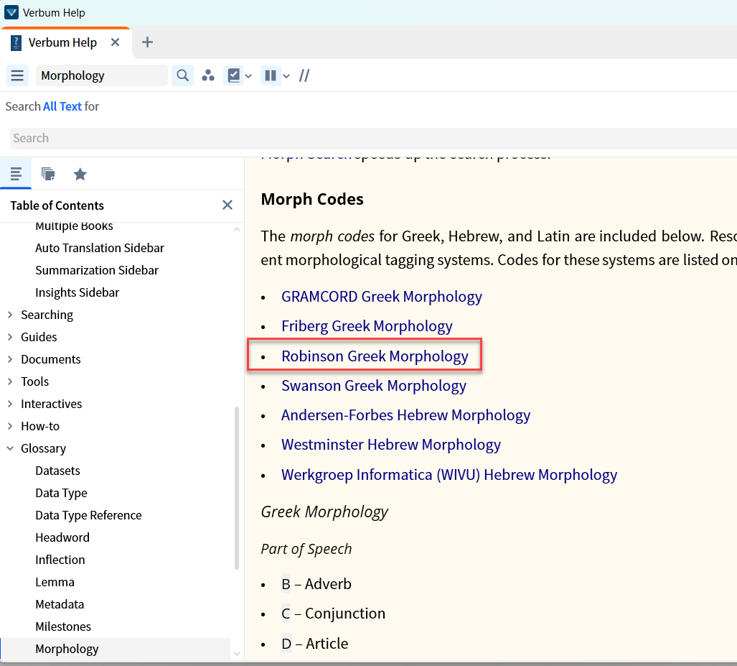Click the parallel panes icon
The width and height of the screenshot is (737, 666).
pos(270,75)
